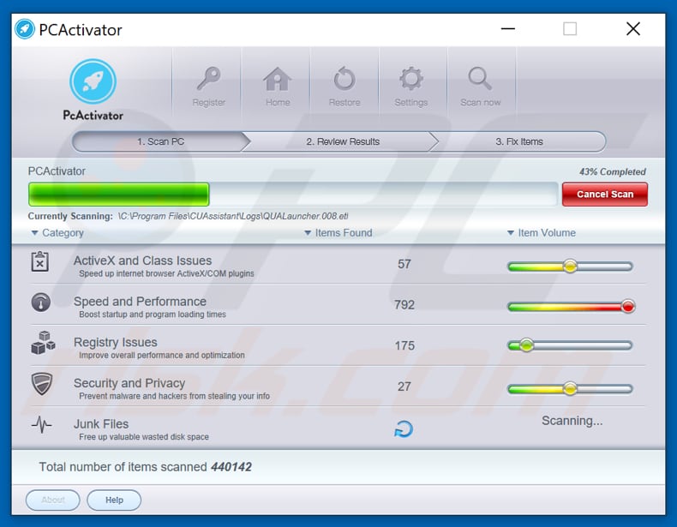
Task: Minimize the PCActivator window
Action: pyautogui.click(x=507, y=29)
